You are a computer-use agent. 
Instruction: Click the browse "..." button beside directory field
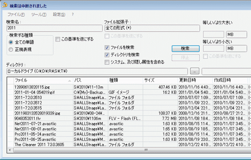(x=195, y=71)
